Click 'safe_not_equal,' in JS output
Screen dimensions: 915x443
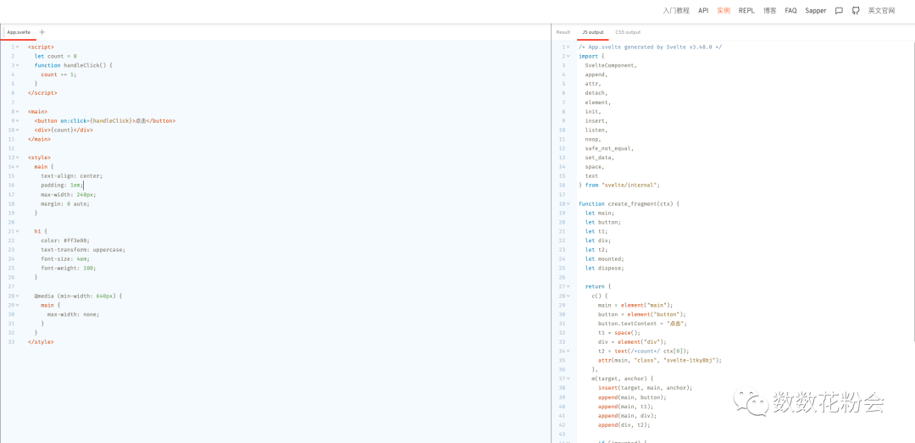609,148
